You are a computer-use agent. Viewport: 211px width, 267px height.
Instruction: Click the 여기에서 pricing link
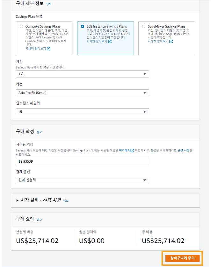[125, 150]
